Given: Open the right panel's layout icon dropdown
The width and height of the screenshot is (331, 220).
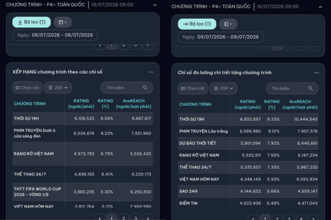Looking at the screenshot, I should (228, 24).
